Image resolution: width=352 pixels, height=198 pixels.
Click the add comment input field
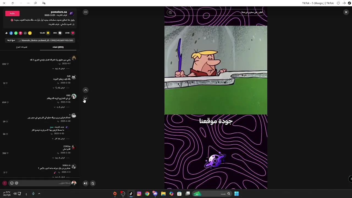coord(39,183)
